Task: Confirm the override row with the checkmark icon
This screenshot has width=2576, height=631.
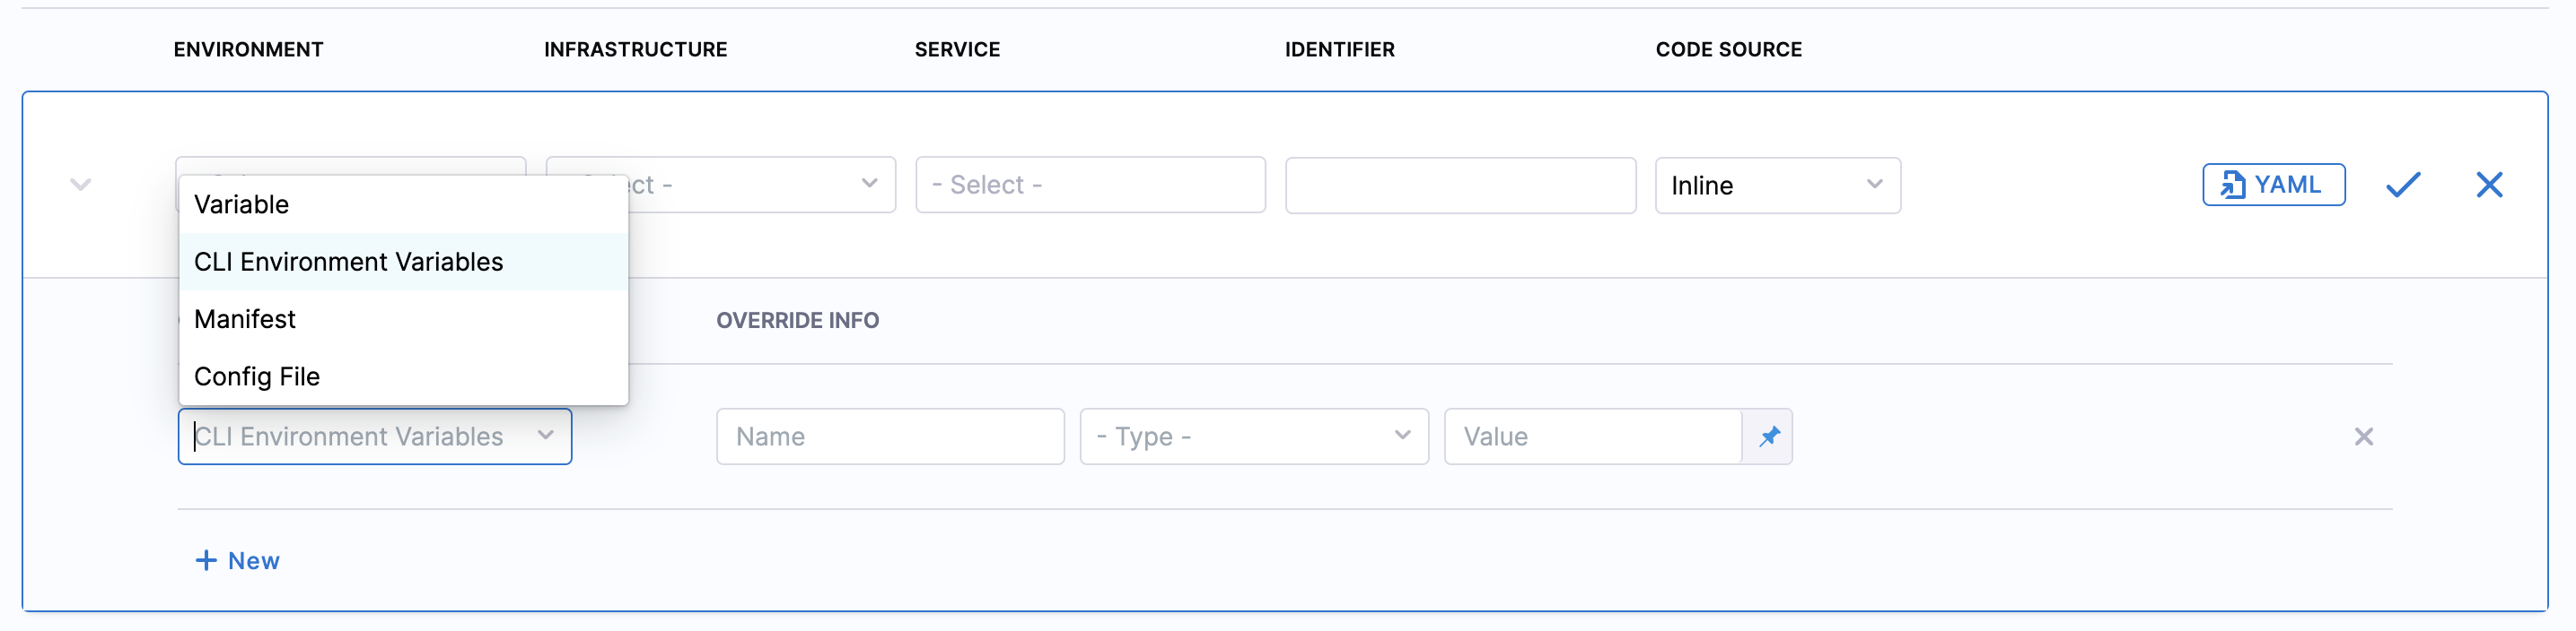Action: [x=2402, y=185]
